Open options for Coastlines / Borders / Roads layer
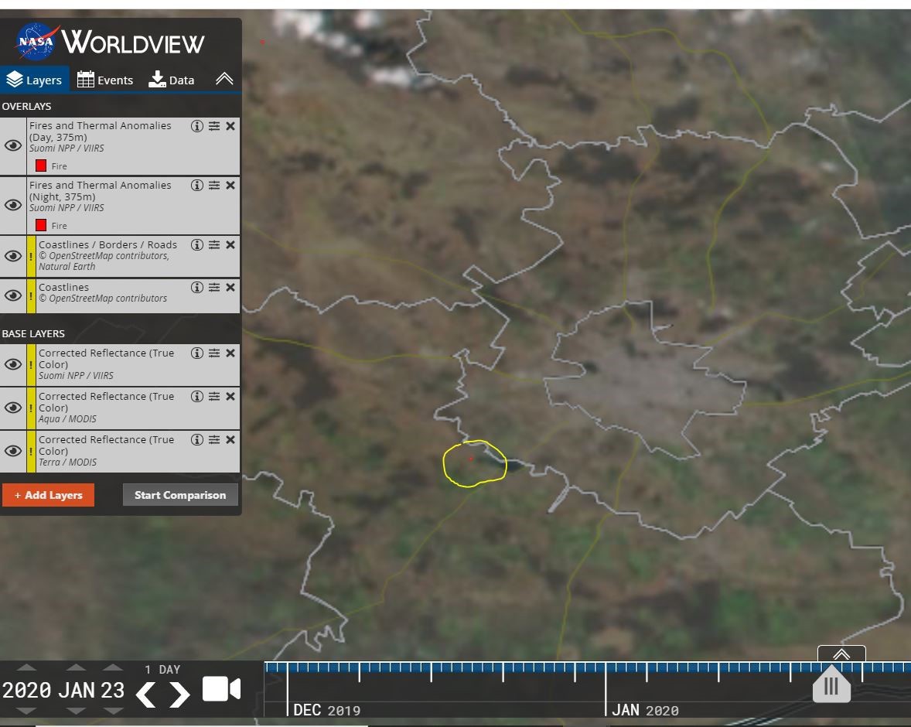The image size is (911, 727). coord(214,244)
